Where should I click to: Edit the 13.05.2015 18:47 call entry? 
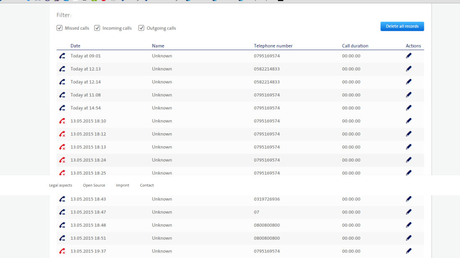[x=408, y=212]
